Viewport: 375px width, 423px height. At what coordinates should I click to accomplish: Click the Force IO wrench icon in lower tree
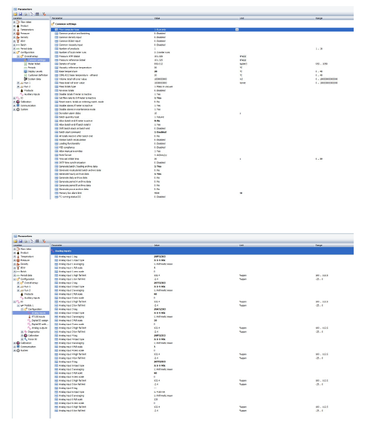(26, 340)
